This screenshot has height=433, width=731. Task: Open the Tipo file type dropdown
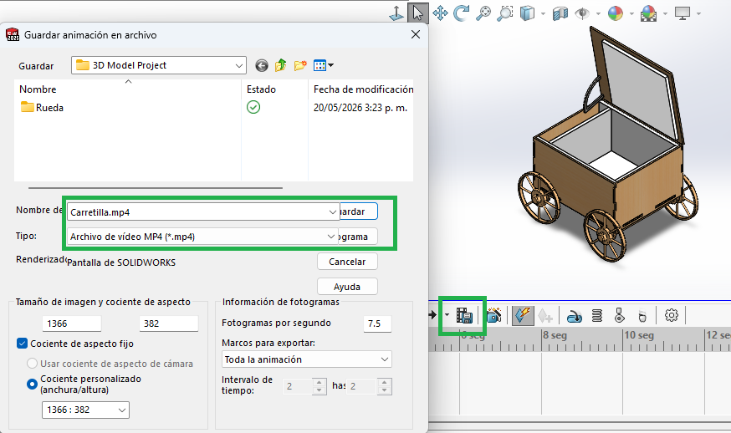(x=330, y=237)
